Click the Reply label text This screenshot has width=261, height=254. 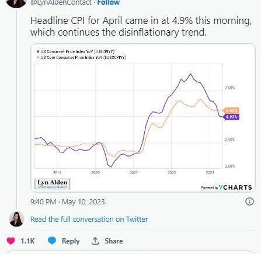(x=71, y=241)
